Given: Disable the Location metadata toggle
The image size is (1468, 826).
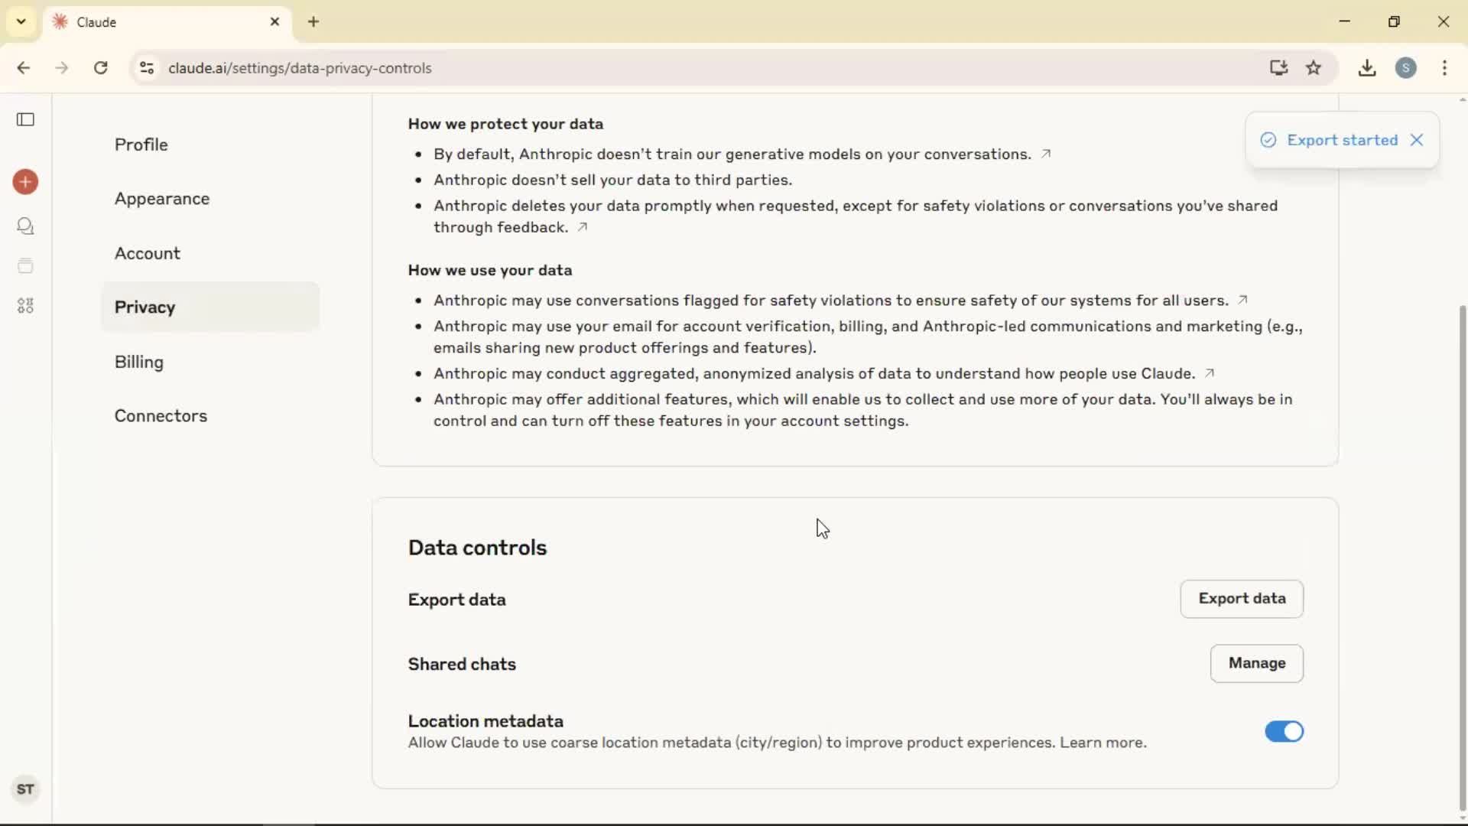Looking at the screenshot, I should (1284, 732).
